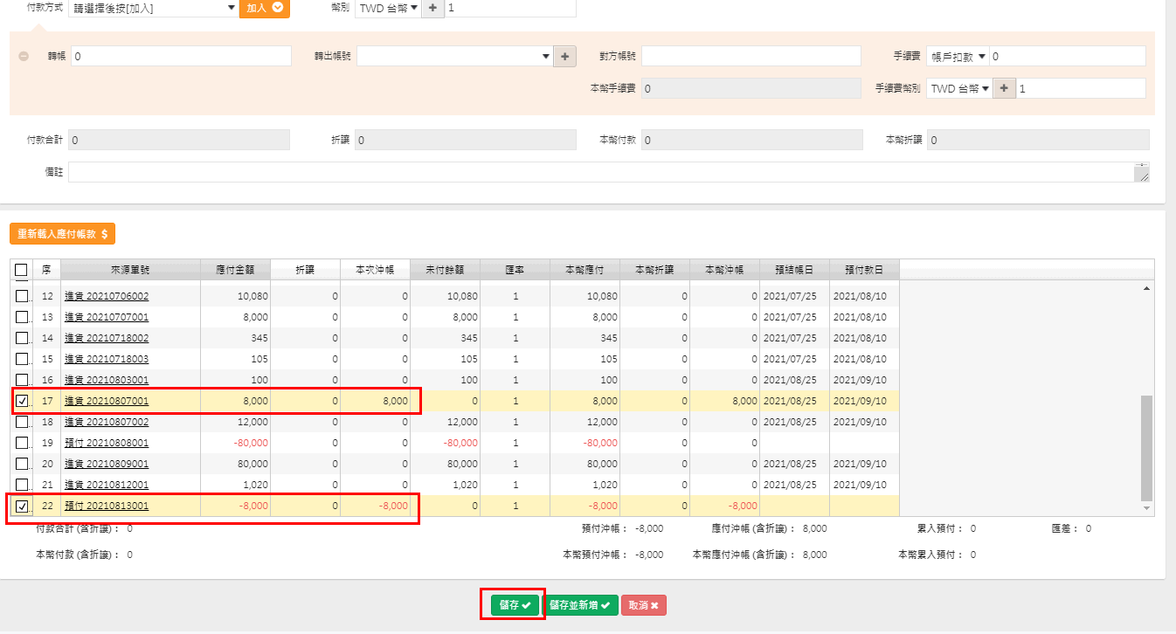Click the green 儲存 button
This screenshot has height=634, width=1176.
tap(514, 605)
